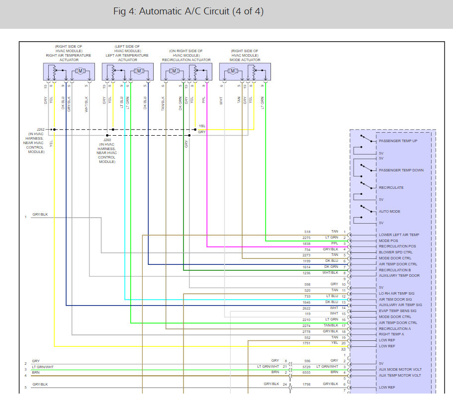The width and height of the screenshot is (453, 402).
Task: Click the figure title 'Fig 4: Automatic A/C Circuit'
Action: click(x=188, y=11)
